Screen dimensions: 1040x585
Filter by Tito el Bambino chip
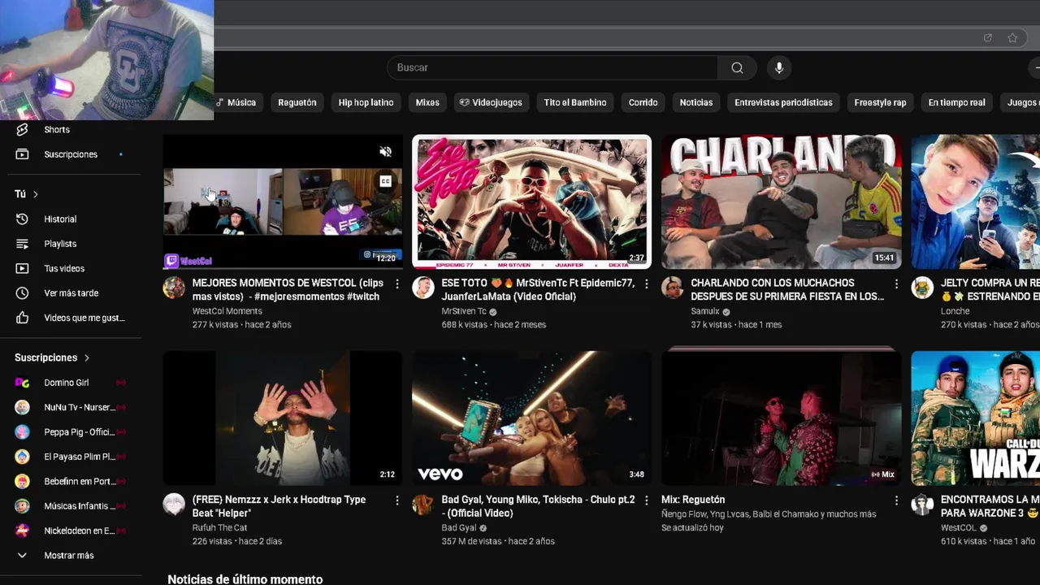(x=575, y=102)
